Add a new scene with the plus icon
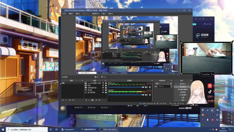Image resolution: width=234 pixels, height=132 pixels. coord(63,100)
